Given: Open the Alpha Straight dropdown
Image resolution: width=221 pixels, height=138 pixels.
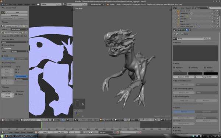Looking at the screenshot, I should click(19, 51).
